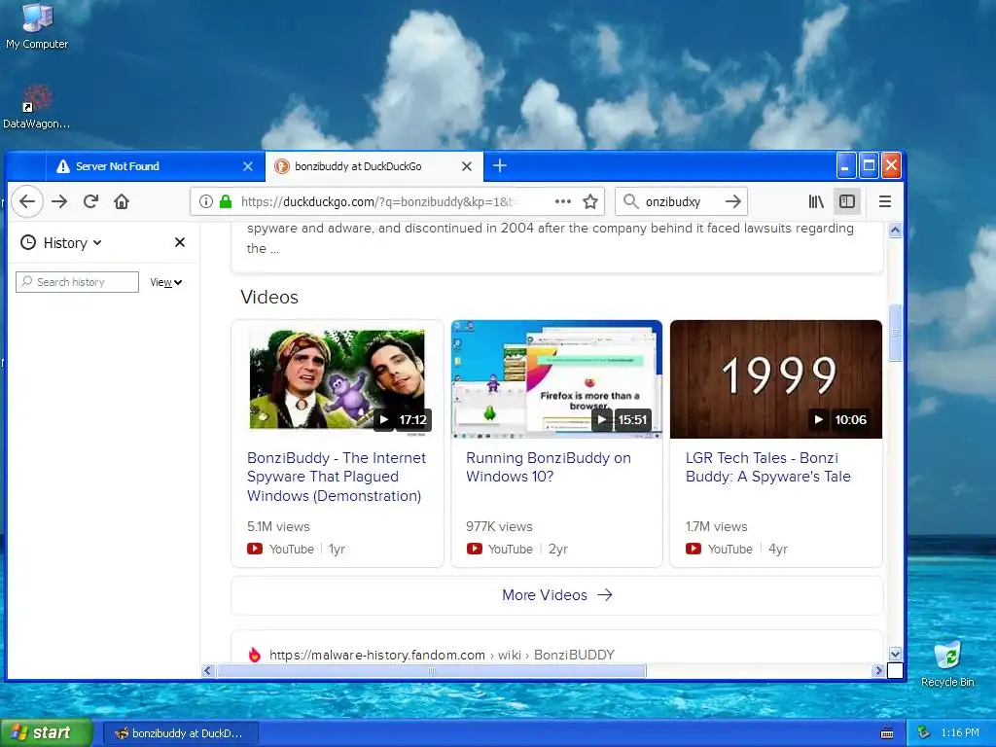The height and width of the screenshot is (747, 996).
Task: Open the 1999 LGR Tech Tales thumbnail
Action: pyautogui.click(x=775, y=379)
